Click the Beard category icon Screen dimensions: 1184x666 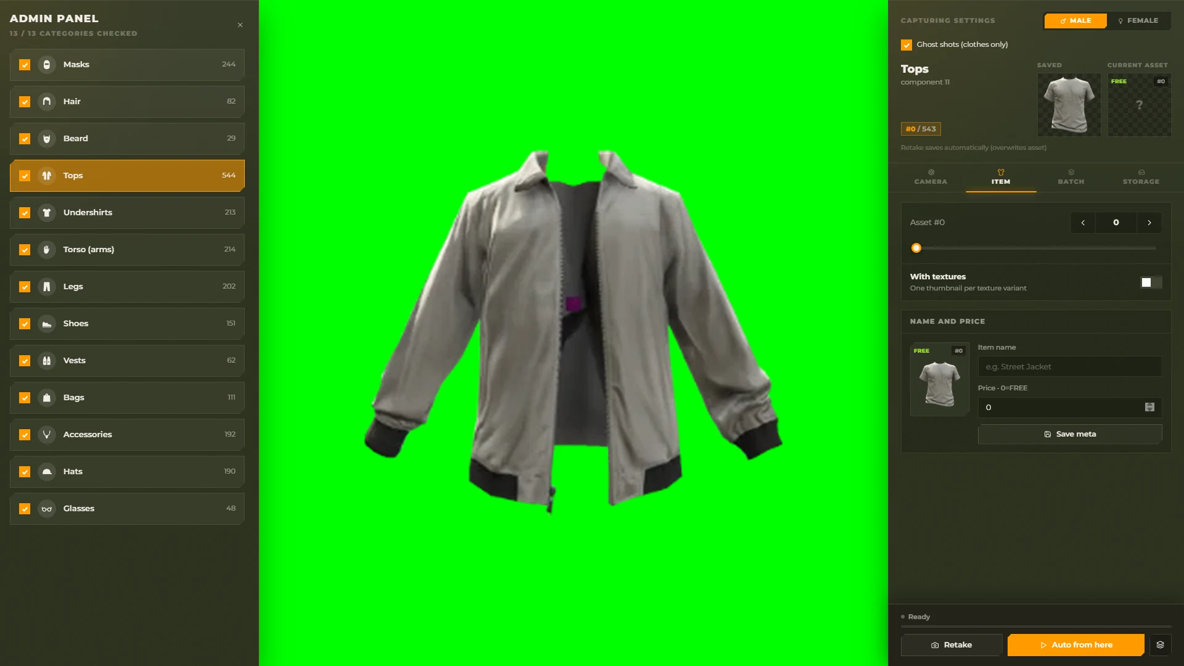(47, 139)
